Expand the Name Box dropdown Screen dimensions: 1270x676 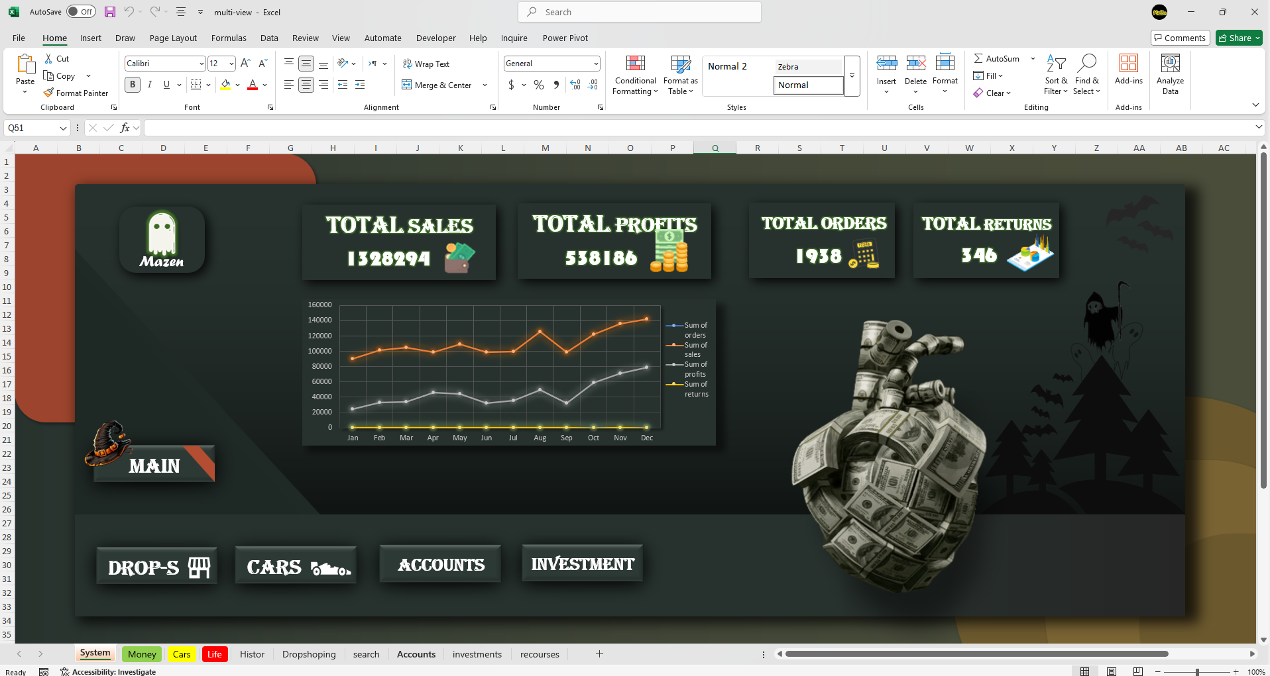(x=63, y=128)
